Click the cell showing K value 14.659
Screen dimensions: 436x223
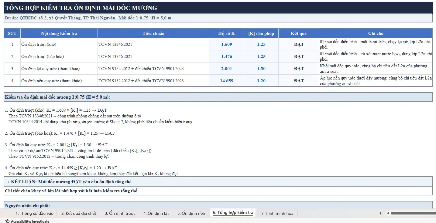click(226, 81)
